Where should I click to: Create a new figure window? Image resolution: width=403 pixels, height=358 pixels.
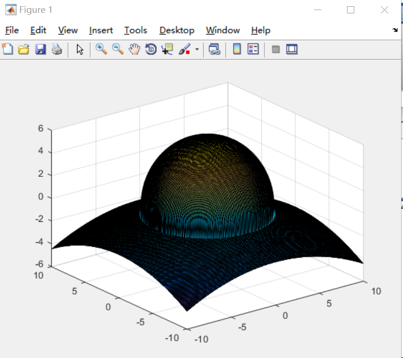click(7, 49)
